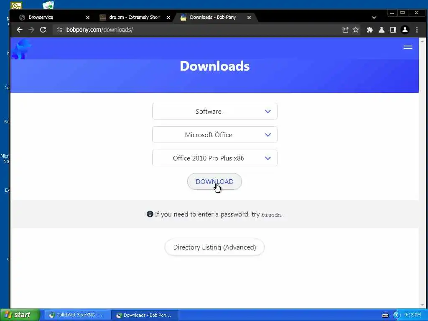This screenshot has height=321, width=428.
Task: Expand the tab search chevron
Action: tap(374, 18)
